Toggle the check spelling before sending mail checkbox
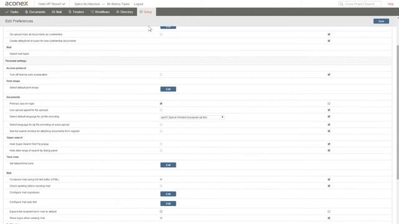The height and width of the screenshot is (224, 399). (x=161, y=186)
